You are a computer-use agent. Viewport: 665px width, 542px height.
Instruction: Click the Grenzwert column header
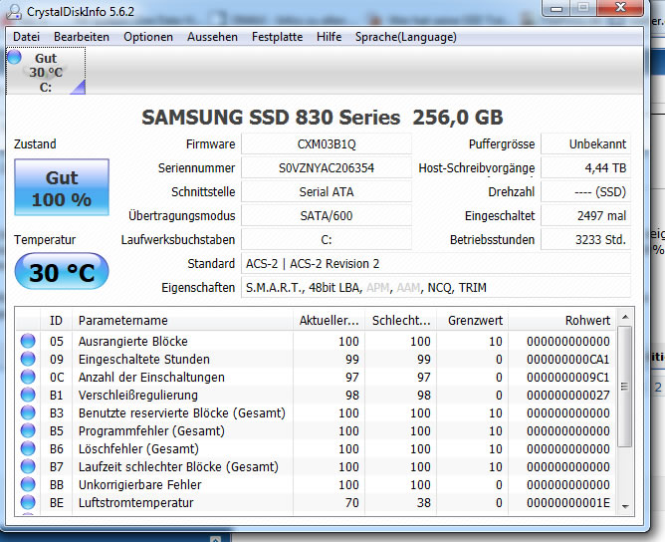tap(473, 321)
